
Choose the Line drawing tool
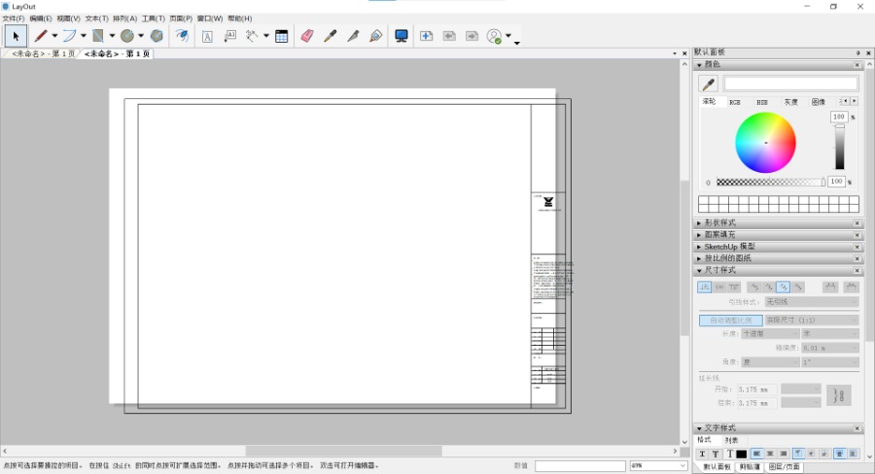click(x=42, y=36)
